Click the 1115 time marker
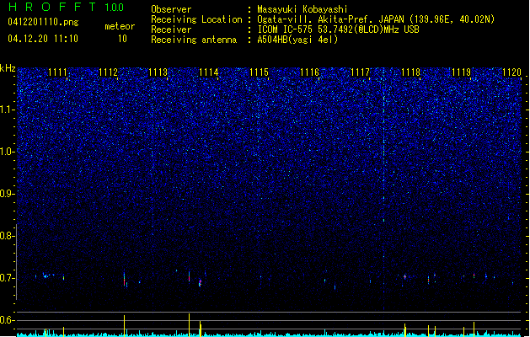This screenshot has width=530, height=337. (x=259, y=72)
